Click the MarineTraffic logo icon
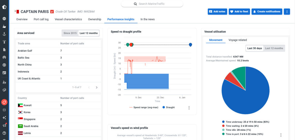The height and width of the screenshot is (140, 295). (4, 7)
